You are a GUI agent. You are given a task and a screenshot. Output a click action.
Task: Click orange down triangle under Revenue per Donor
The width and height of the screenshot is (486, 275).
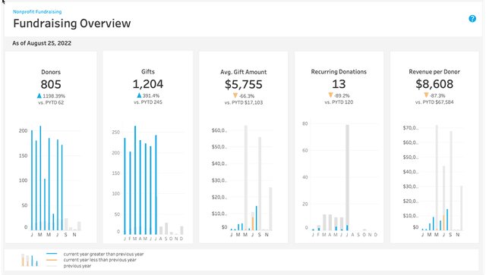tap(426, 95)
